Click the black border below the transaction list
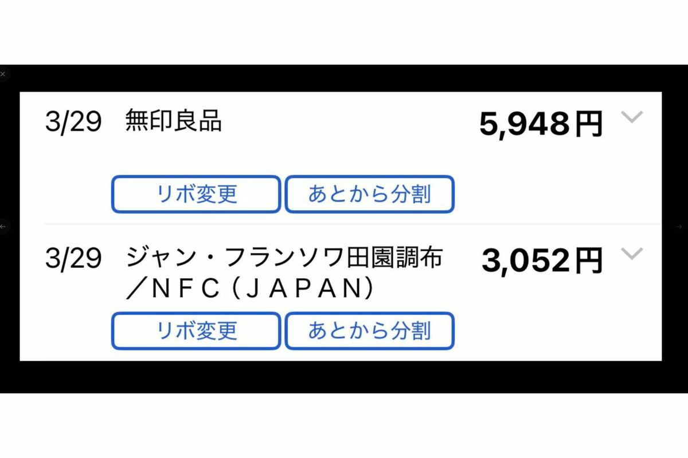 pos(344,377)
